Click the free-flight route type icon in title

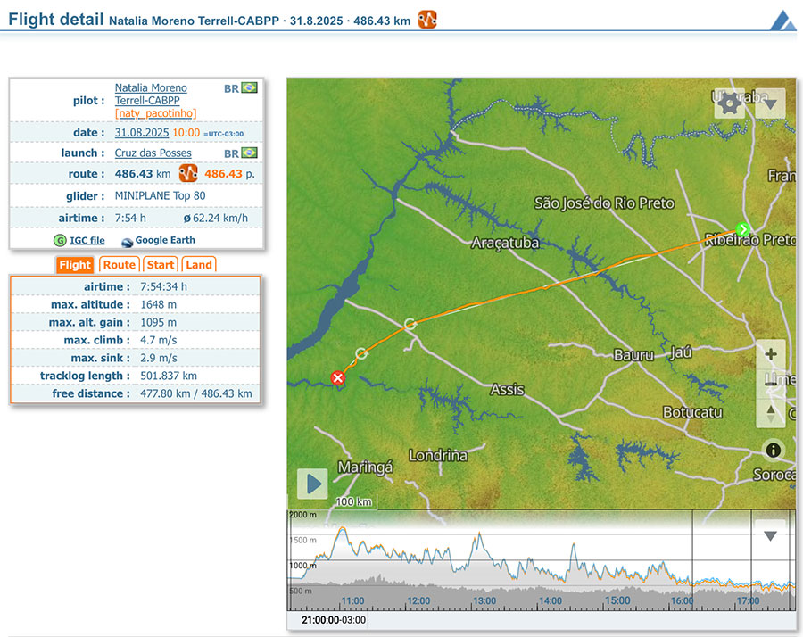click(x=427, y=20)
